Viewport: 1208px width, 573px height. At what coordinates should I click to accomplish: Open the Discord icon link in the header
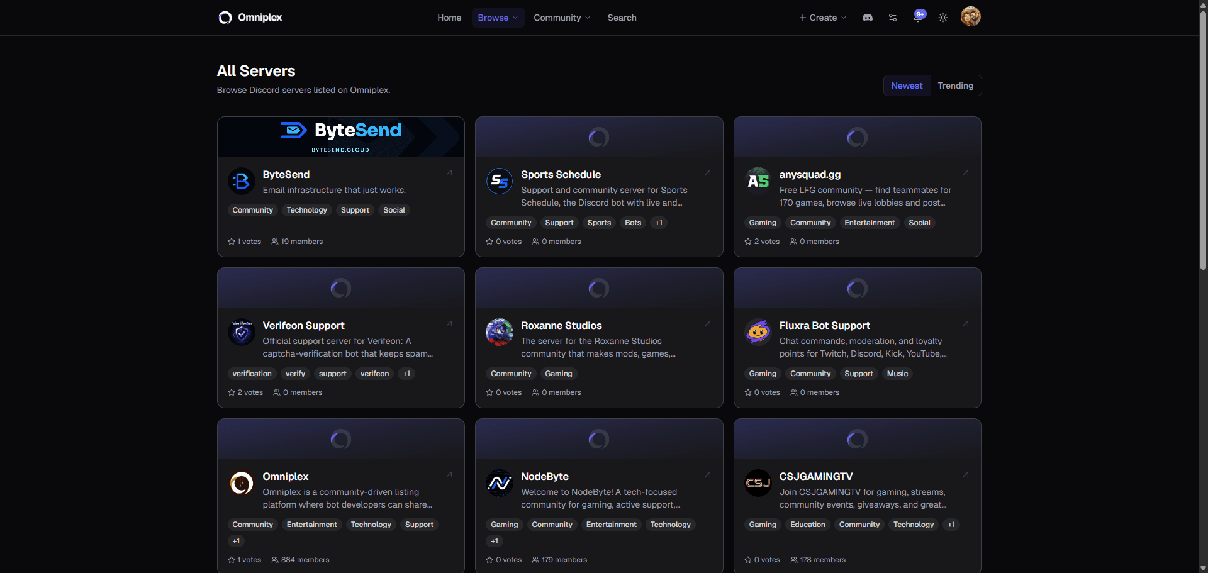point(868,18)
